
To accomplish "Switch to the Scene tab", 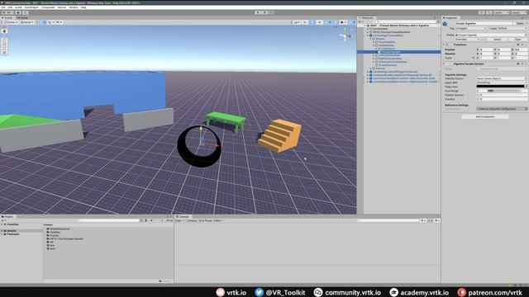I will pyautogui.click(x=7, y=18).
